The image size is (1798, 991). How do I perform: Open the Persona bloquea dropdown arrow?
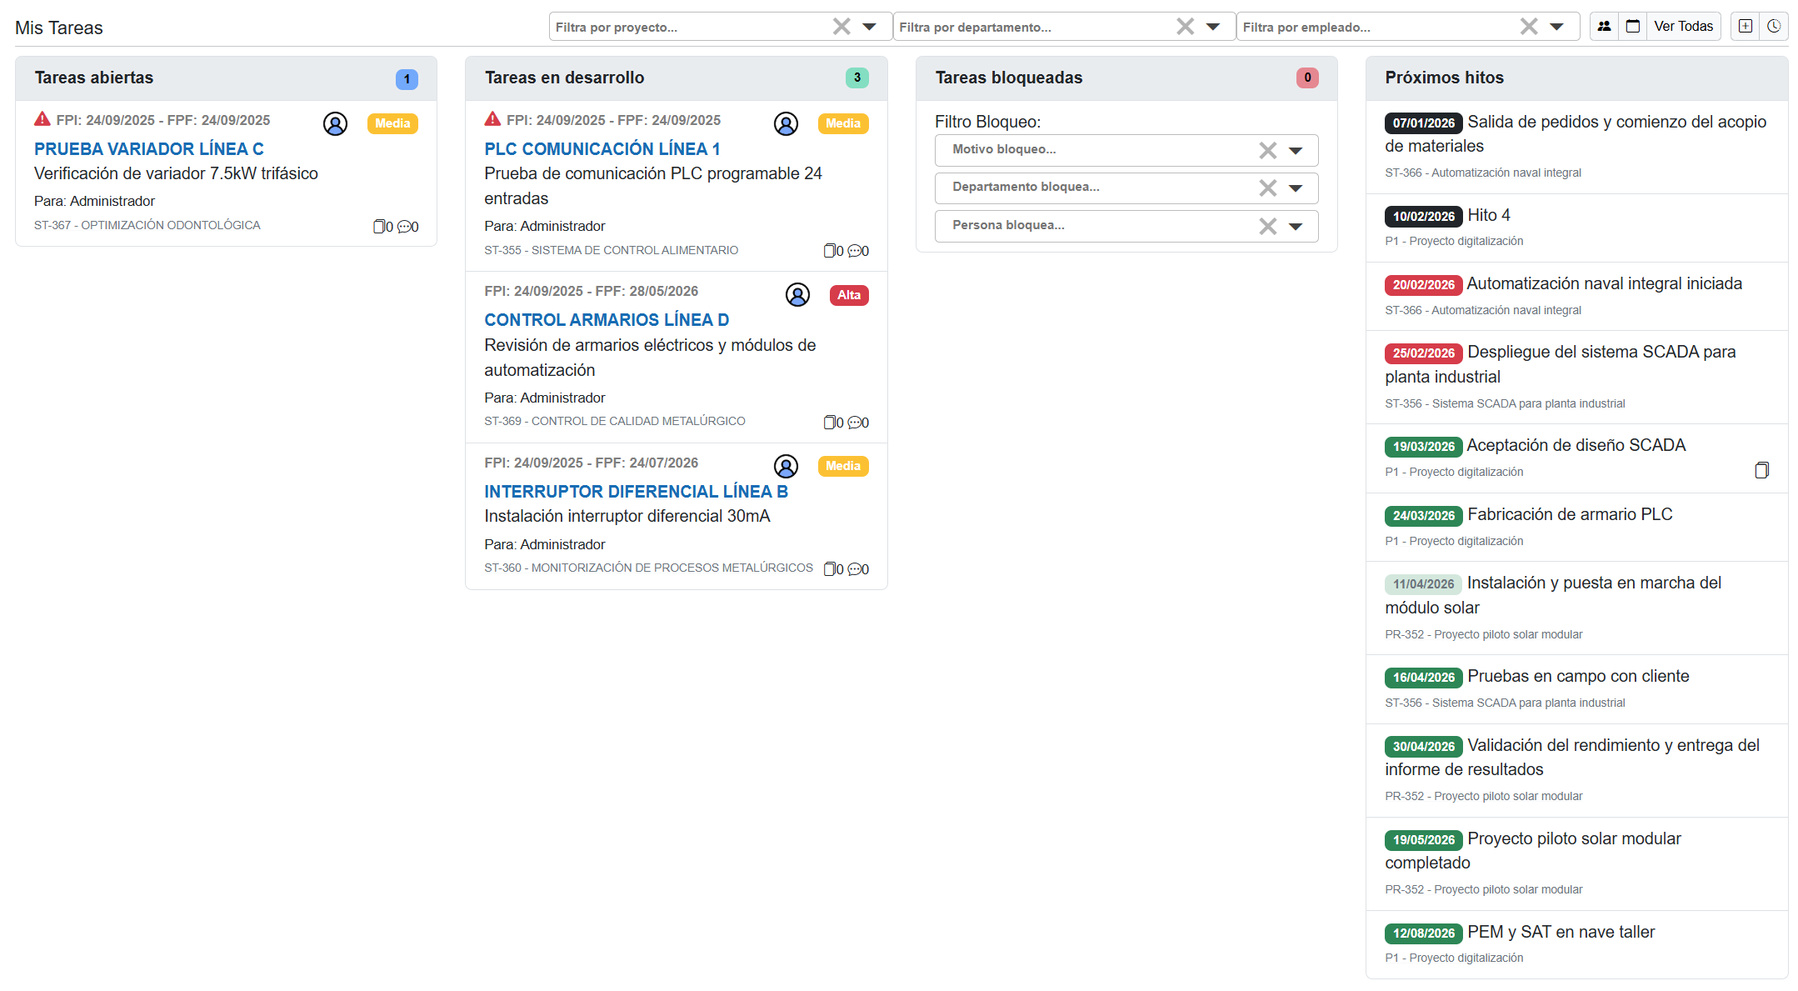coord(1296,226)
